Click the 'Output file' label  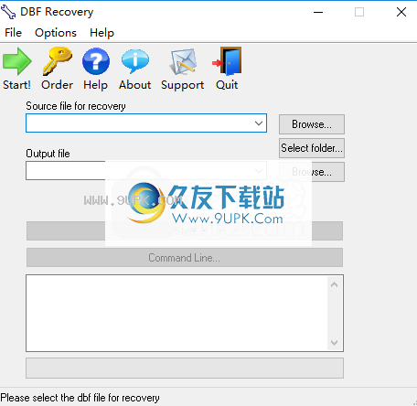[48, 154]
